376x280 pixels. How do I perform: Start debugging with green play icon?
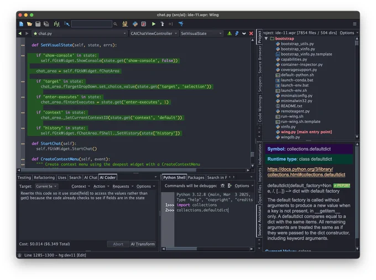[154, 24]
